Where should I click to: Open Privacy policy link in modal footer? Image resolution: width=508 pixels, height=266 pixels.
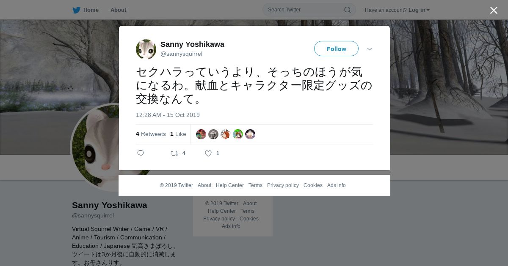(283, 185)
